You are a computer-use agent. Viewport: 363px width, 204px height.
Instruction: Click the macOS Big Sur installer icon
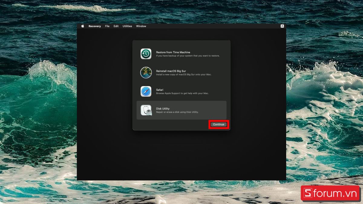(146, 73)
